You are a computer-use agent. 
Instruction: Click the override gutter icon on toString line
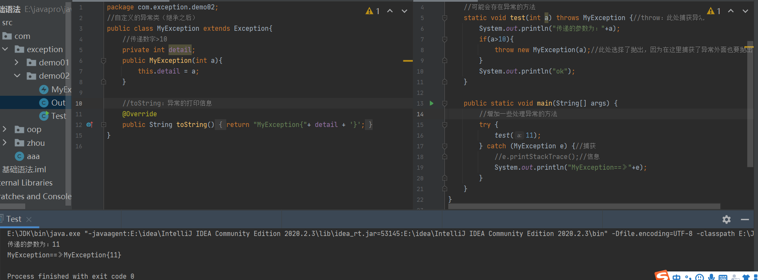[89, 124]
